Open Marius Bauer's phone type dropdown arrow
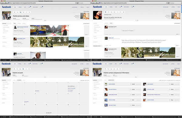Viewport: 182px width, 118px height. (131, 84)
